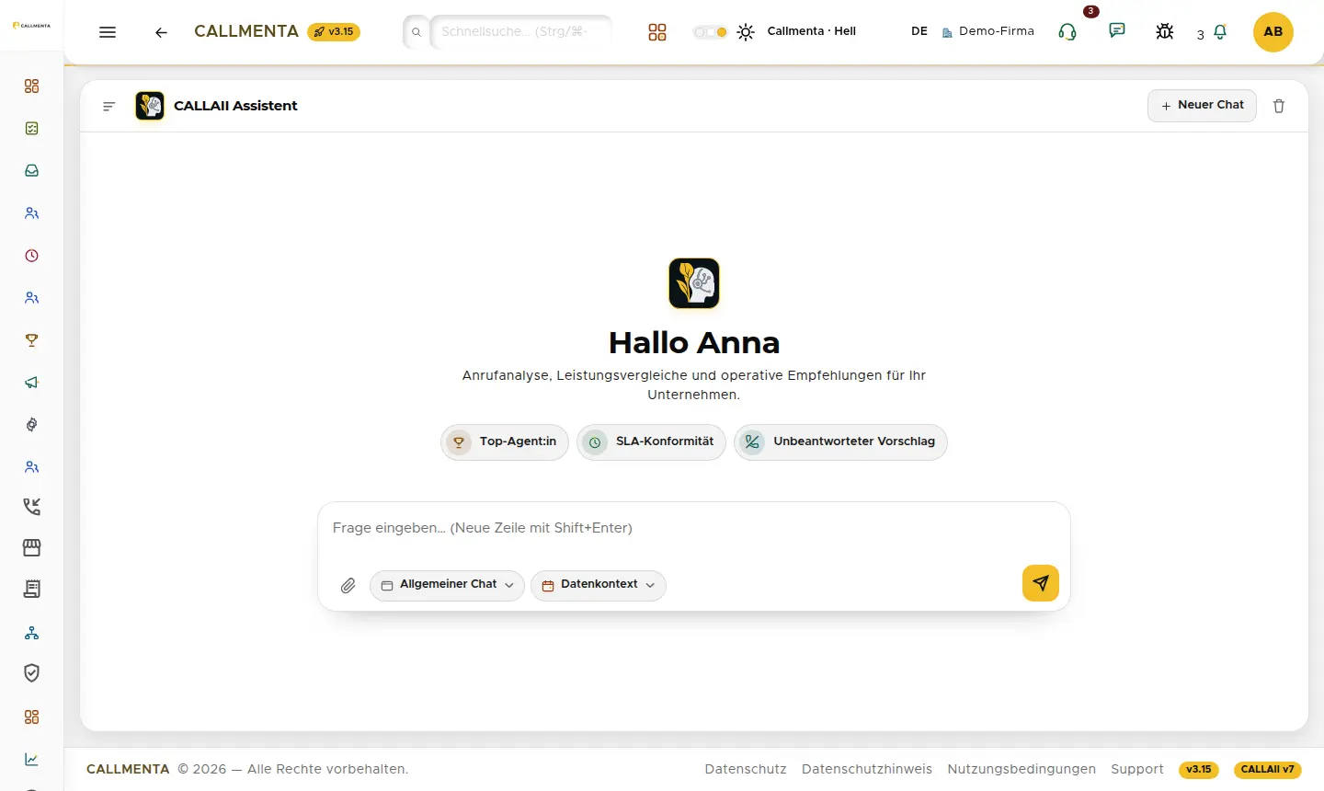Click the sun brightness icon
The height and width of the screenshot is (791, 1324).
(746, 32)
